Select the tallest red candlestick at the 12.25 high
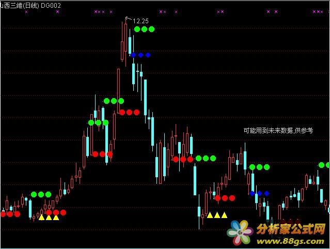Image resolution: width=330 pixels, height=249 pixels. [125, 42]
